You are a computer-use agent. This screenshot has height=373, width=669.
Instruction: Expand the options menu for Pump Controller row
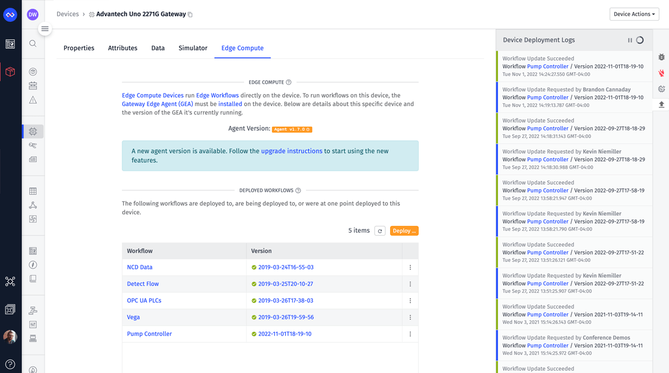[x=410, y=334]
